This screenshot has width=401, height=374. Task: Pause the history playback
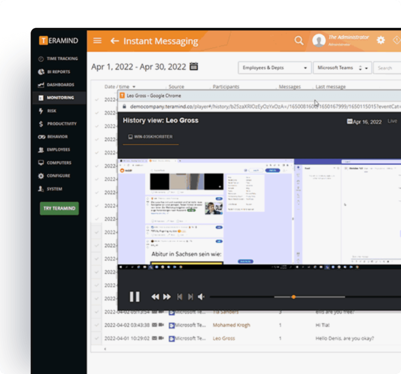[135, 297]
